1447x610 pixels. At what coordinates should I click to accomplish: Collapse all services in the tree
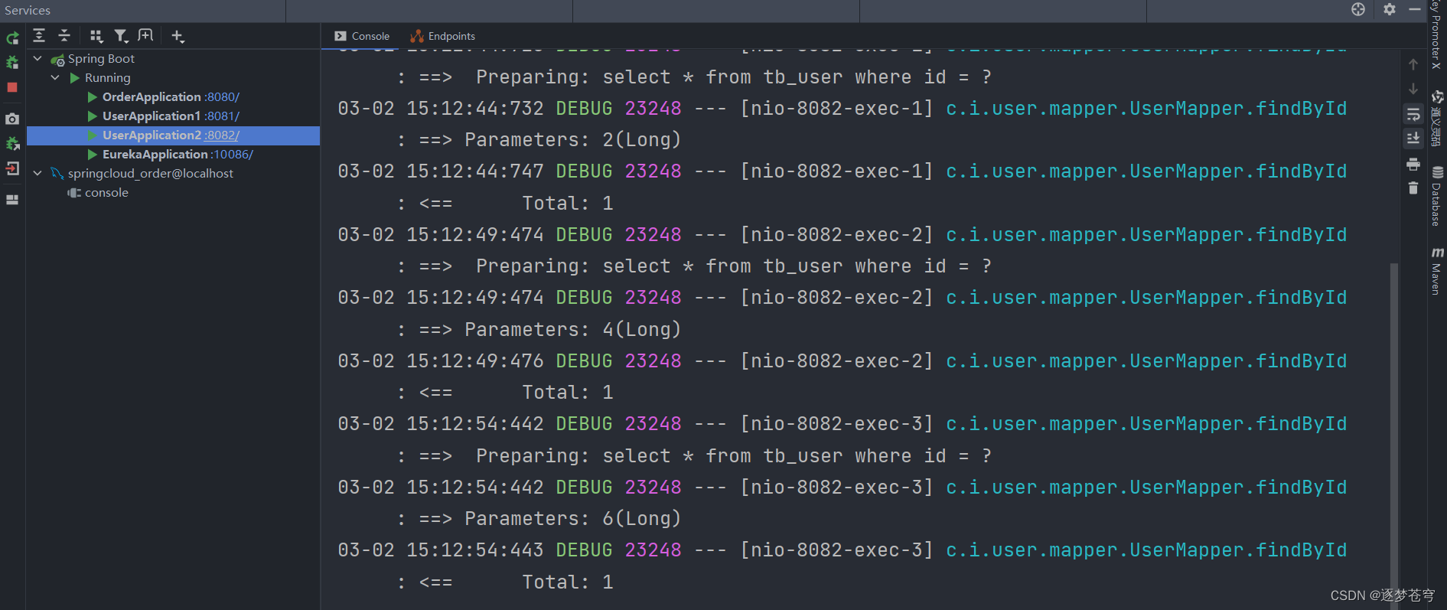64,36
